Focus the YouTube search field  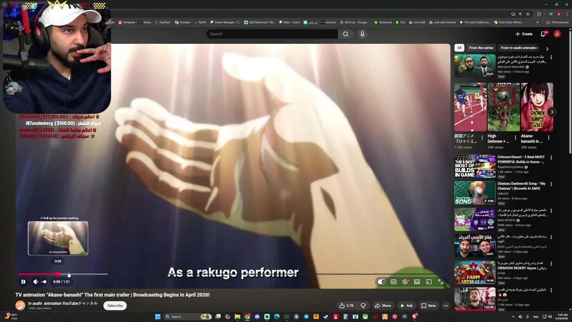tap(272, 34)
